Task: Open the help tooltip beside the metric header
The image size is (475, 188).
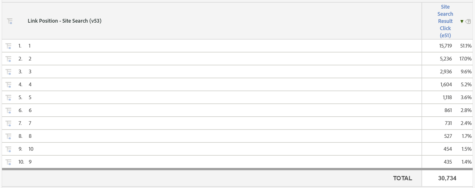Action: tap(469, 21)
